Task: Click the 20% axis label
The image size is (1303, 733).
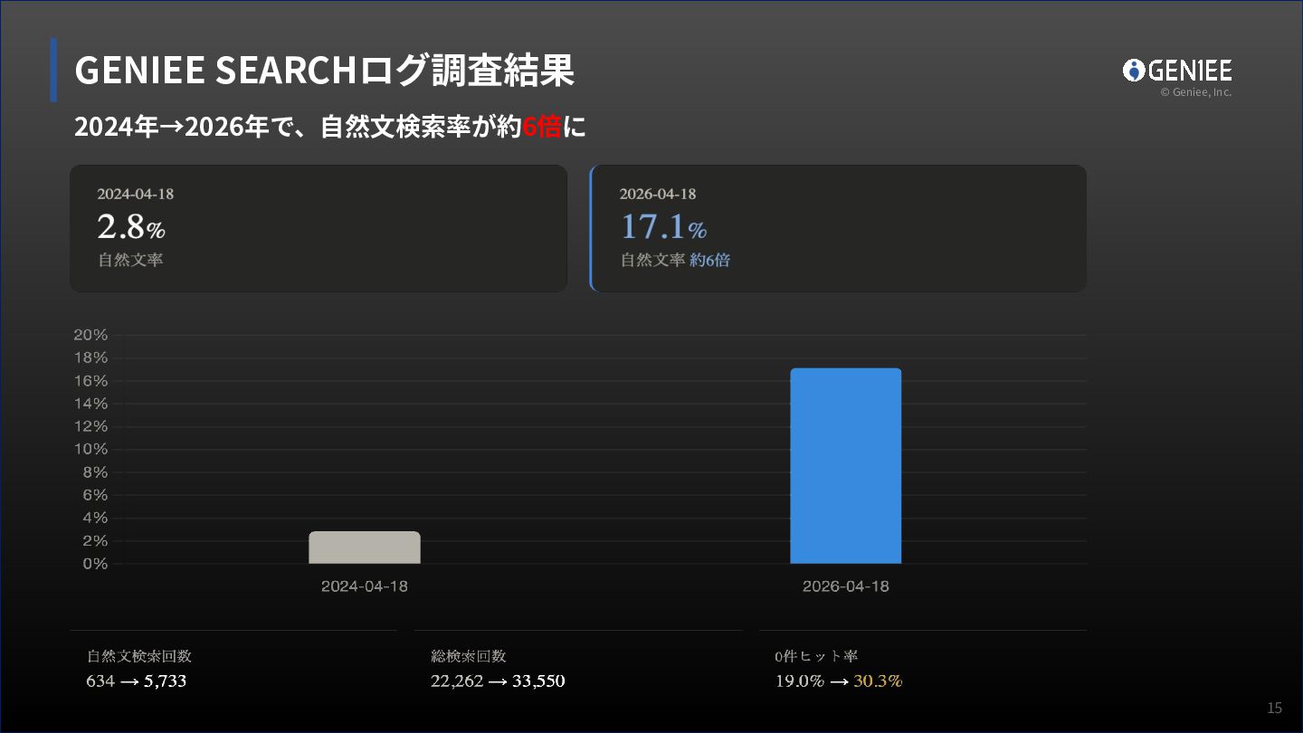Action: click(x=90, y=335)
